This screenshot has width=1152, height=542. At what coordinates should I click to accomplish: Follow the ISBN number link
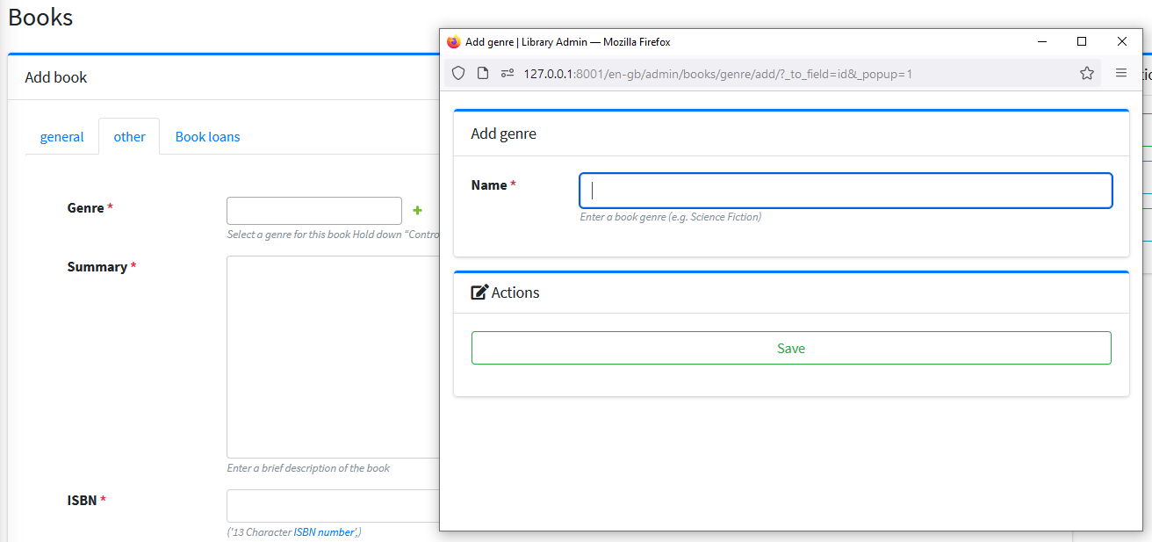(x=324, y=532)
